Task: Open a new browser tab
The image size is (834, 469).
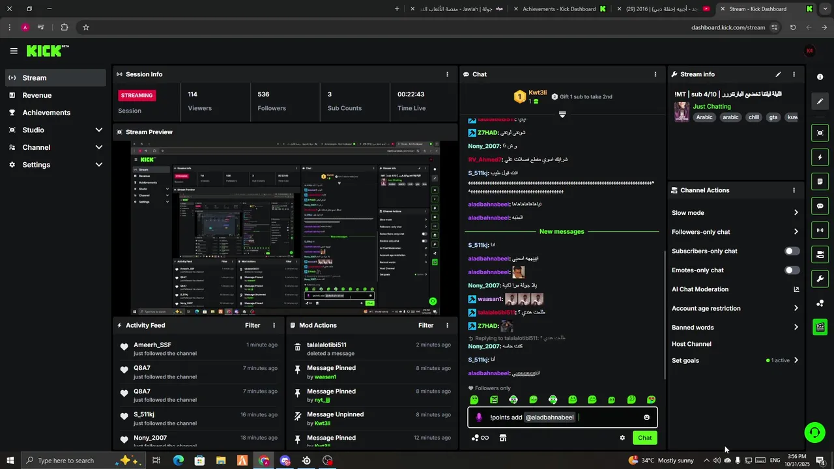Action: 397,9
